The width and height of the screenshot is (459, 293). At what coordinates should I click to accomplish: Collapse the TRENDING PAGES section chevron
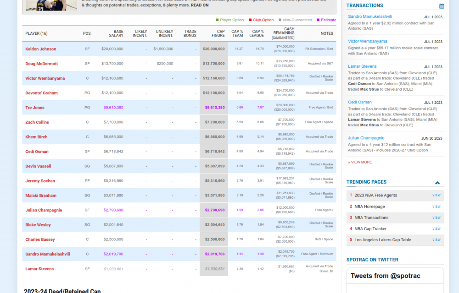point(437,182)
